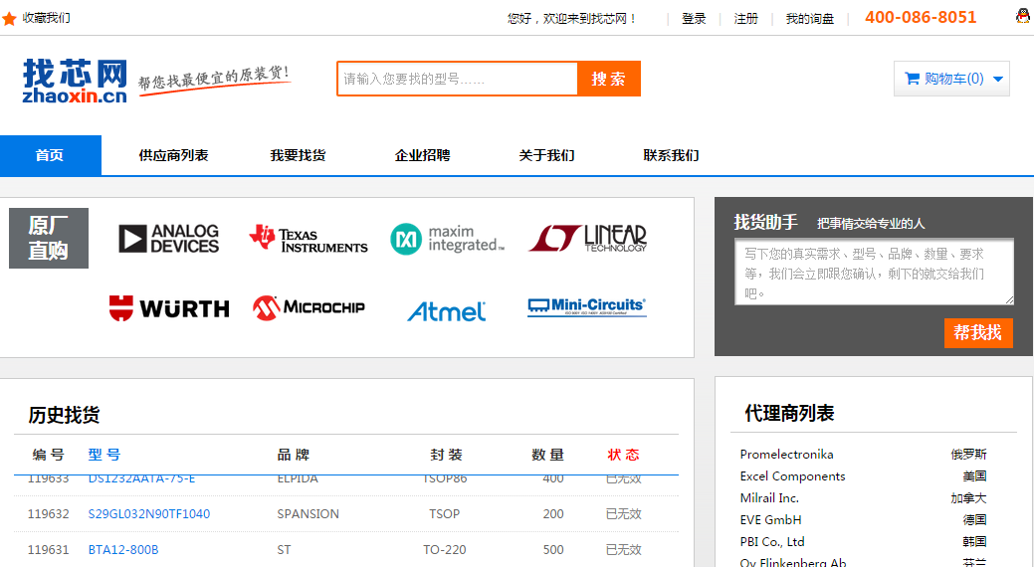Open the QQ penguin icon at top right

point(1022,17)
